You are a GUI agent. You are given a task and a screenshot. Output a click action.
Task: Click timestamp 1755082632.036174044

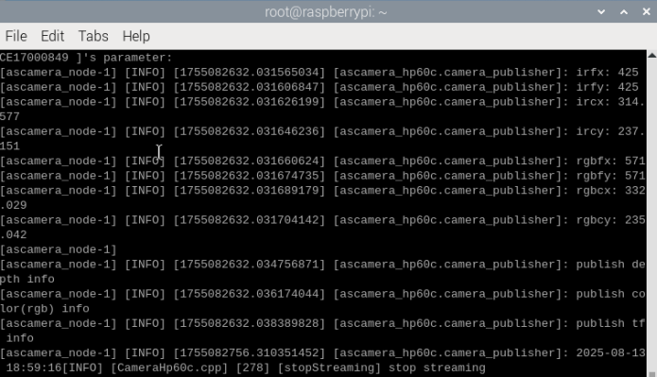(250, 294)
